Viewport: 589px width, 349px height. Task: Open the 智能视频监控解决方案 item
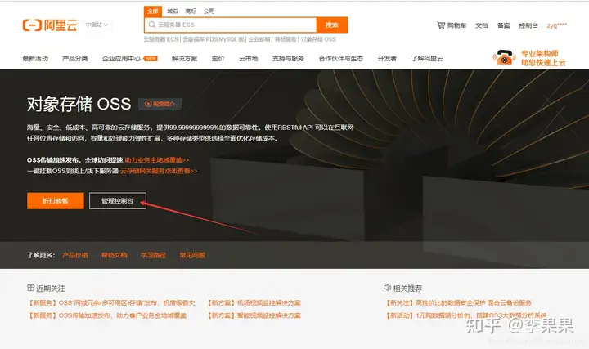(254, 315)
